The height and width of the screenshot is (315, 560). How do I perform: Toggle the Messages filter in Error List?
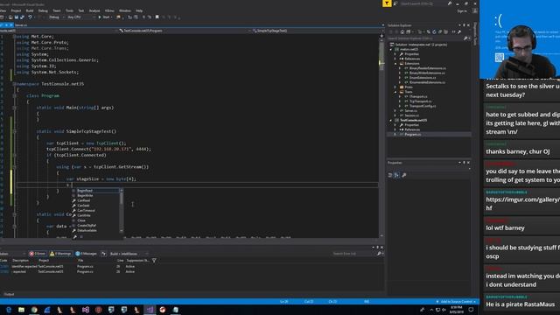pyautogui.click(x=86, y=254)
